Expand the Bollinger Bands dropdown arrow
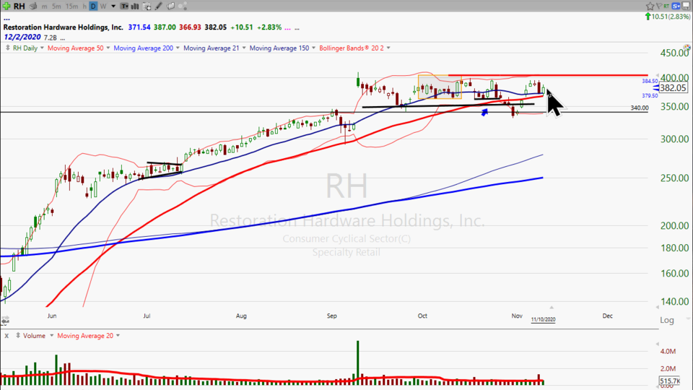This screenshot has height=390, width=693. 388,48
